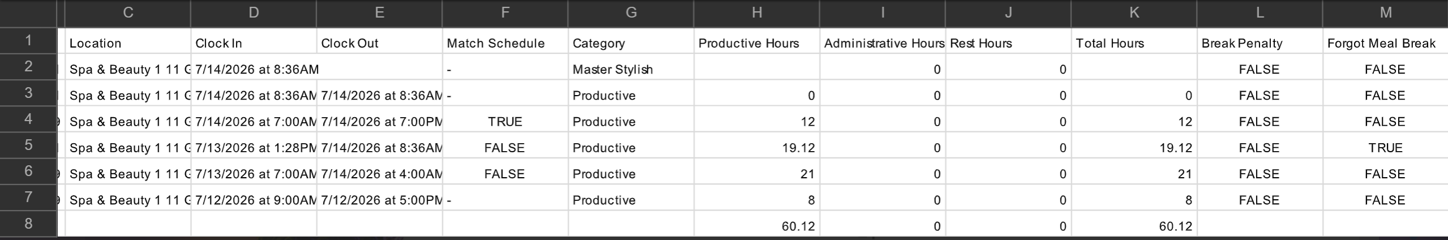This screenshot has height=240, width=1448.
Task: Select row 5 header
Action: 28,145
